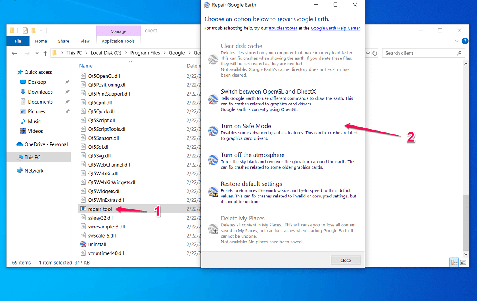Expand the address bar history dropdown
477x301 pixels.
(368, 53)
